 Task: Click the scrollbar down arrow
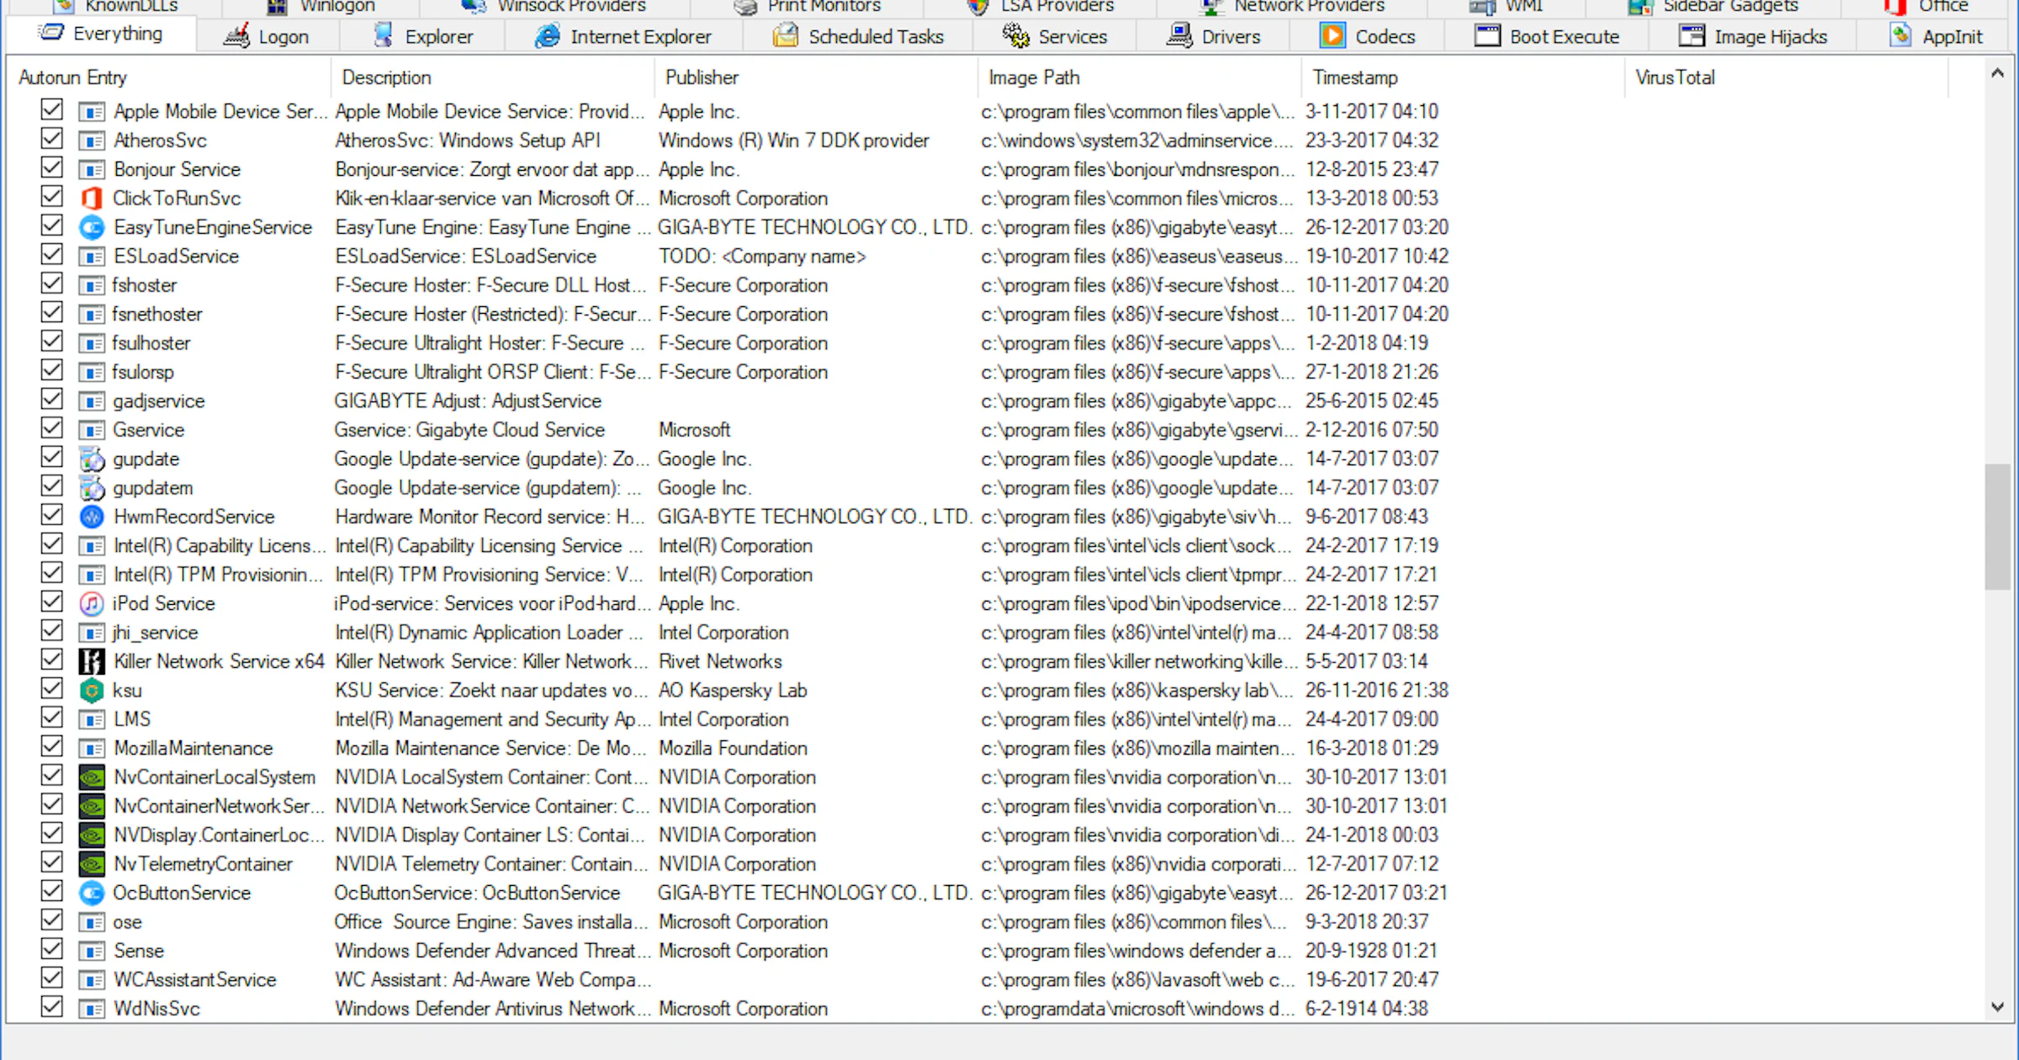[1997, 1007]
